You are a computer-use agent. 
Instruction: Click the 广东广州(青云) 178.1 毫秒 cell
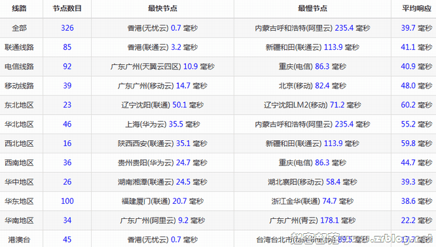tap(312, 220)
